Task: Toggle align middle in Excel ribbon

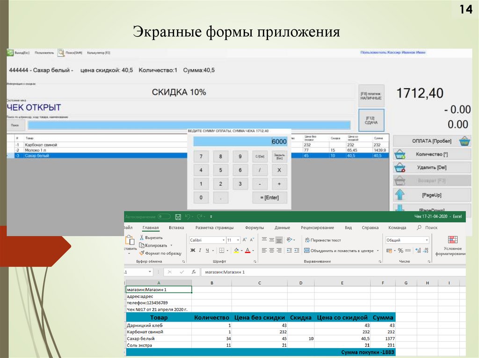Action: pyautogui.click(x=272, y=240)
